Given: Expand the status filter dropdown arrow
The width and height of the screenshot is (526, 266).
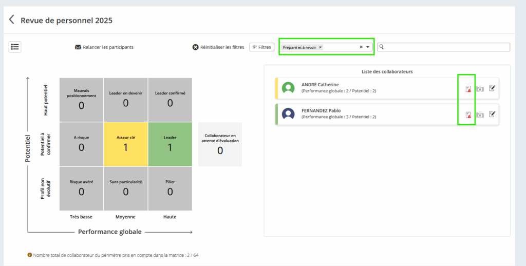Looking at the screenshot, I should click(368, 47).
